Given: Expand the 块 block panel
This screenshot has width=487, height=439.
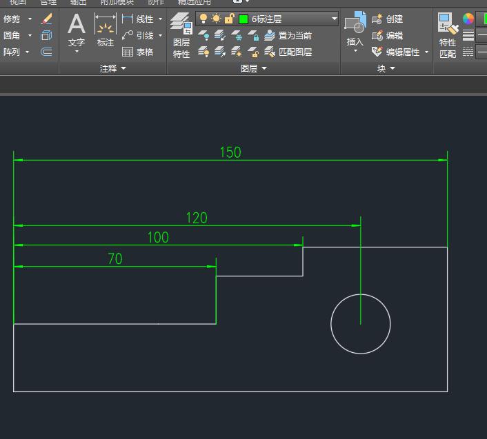Looking at the screenshot, I should tap(386, 68).
